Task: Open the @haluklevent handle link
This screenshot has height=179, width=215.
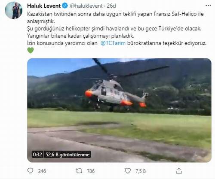Action: (86, 6)
